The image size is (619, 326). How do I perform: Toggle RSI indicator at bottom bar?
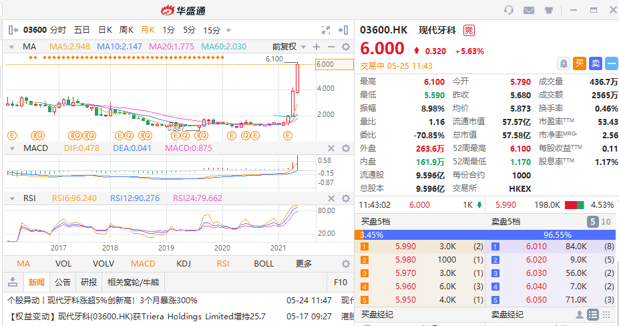tap(223, 264)
